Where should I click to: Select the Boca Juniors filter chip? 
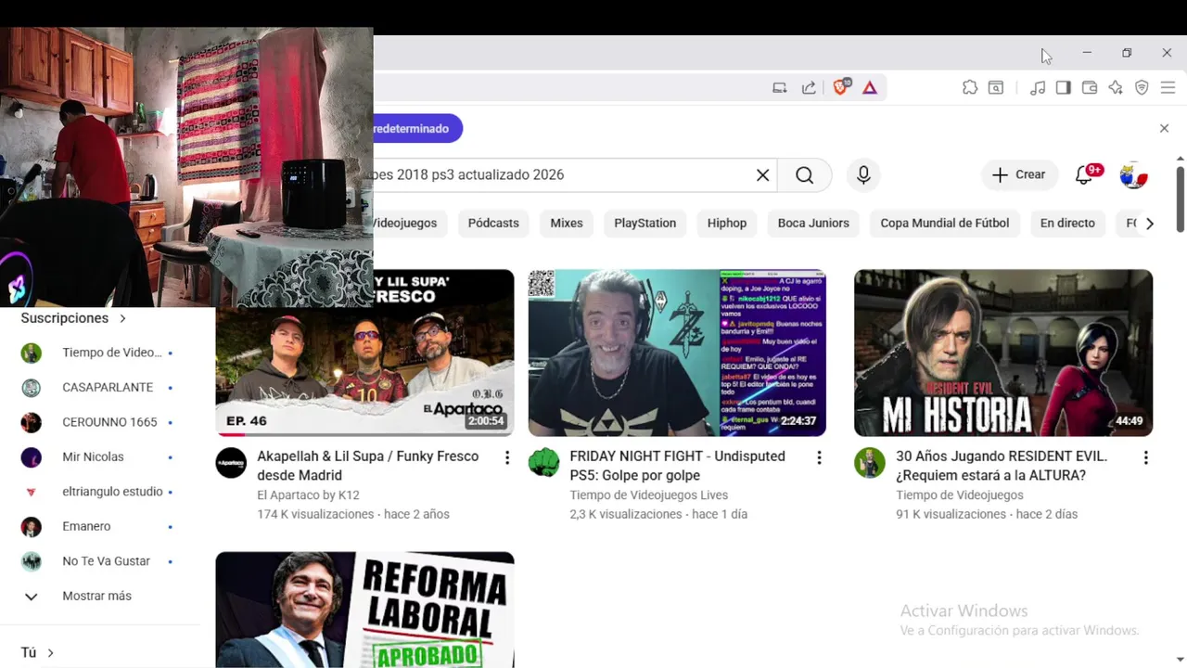click(813, 223)
